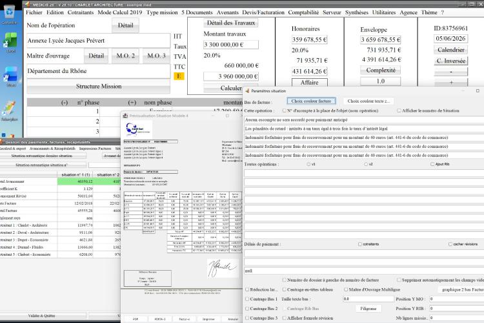484x323 pixels.
Task: Click the Détail des Travaux button
Action: (231, 23)
